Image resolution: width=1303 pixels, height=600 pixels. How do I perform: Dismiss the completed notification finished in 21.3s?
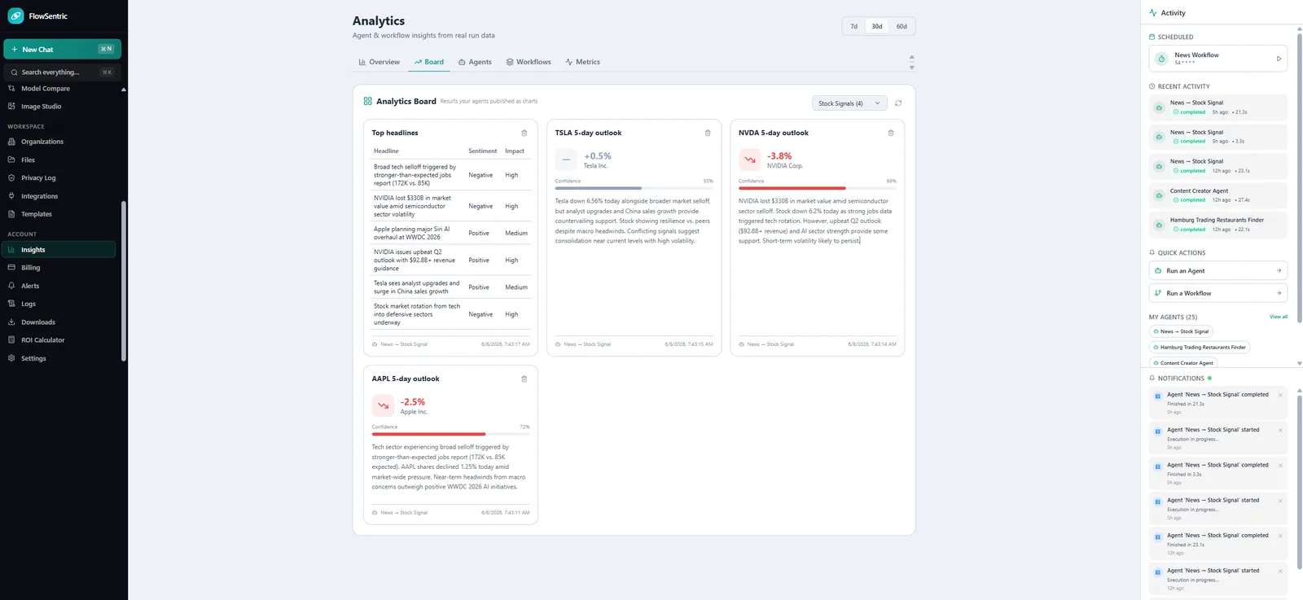point(1280,395)
